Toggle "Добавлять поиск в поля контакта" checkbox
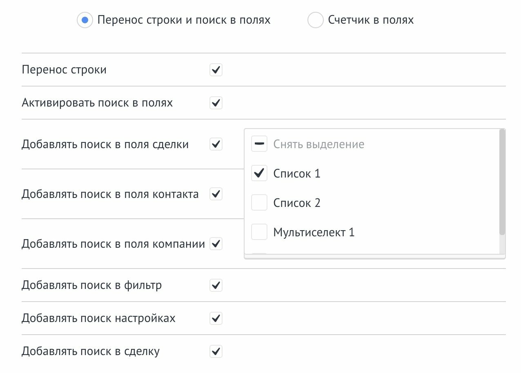This screenshot has height=373, width=521. 216,194
